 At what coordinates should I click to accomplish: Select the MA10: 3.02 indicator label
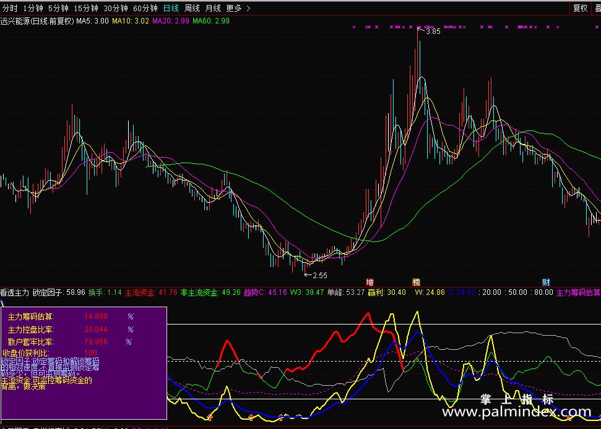coord(131,21)
